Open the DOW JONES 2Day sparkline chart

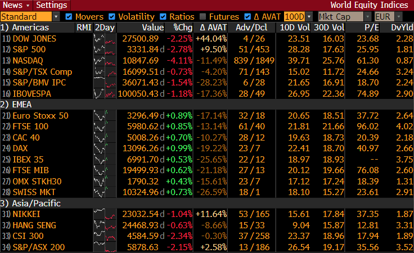click(105, 39)
